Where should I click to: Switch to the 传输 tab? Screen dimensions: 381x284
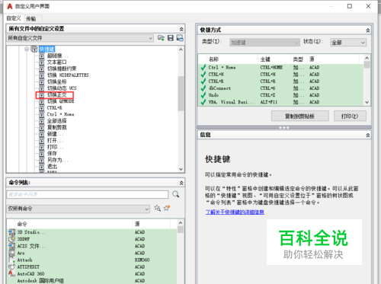31,19
